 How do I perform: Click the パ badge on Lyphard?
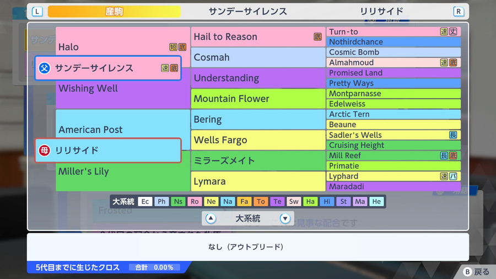(453, 176)
